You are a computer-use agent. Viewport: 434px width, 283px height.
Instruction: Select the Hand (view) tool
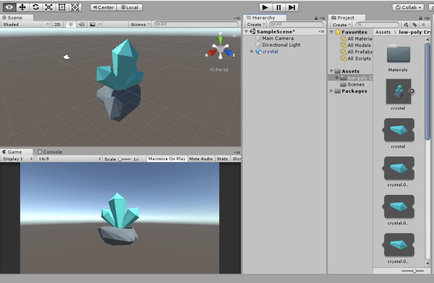[9, 7]
